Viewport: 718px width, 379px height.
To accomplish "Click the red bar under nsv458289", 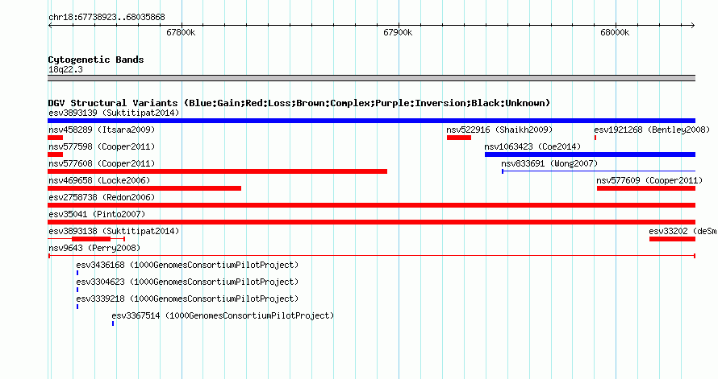I will pos(56,138).
